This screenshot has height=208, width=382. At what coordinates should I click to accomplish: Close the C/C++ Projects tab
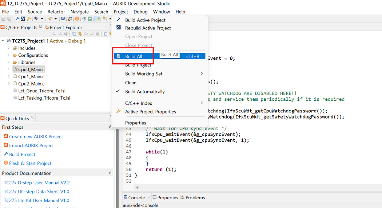click(40, 27)
